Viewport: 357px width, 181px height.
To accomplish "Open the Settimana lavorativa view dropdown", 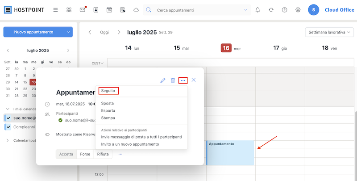I will click(329, 32).
